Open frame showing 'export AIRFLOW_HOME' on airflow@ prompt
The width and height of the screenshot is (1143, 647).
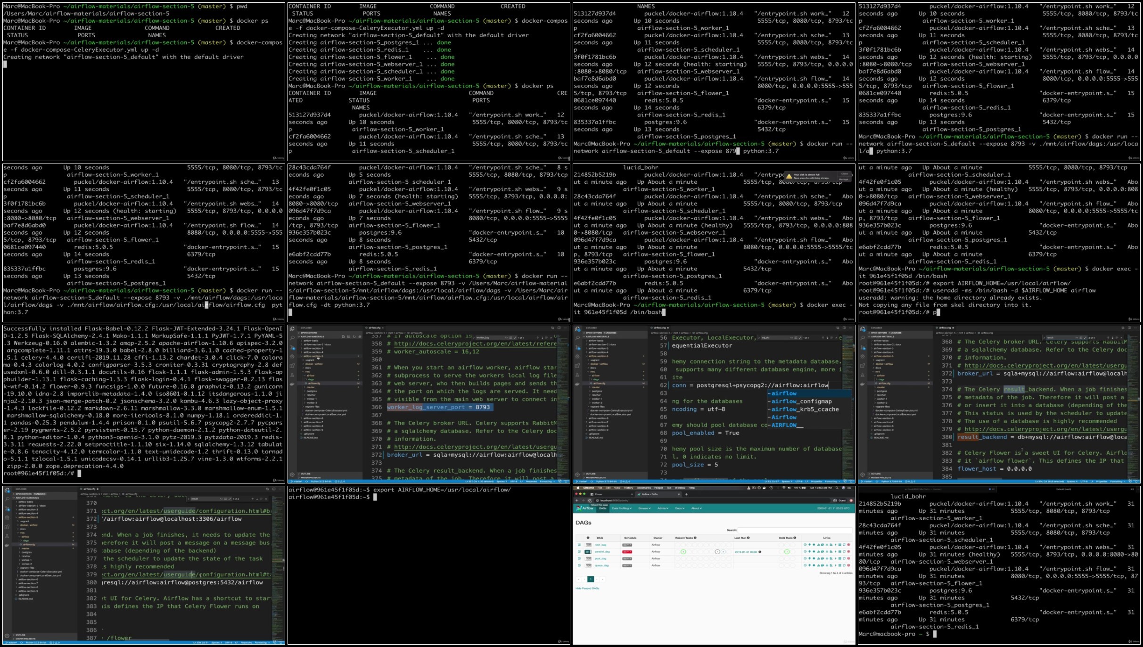[x=429, y=565]
